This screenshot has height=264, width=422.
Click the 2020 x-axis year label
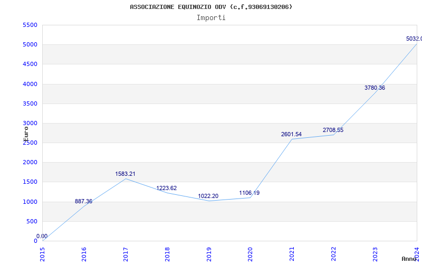pyautogui.click(x=250, y=254)
